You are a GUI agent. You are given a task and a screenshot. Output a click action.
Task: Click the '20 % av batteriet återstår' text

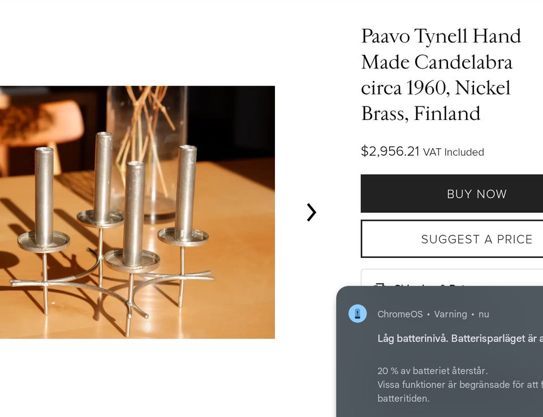(x=433, y=371)
